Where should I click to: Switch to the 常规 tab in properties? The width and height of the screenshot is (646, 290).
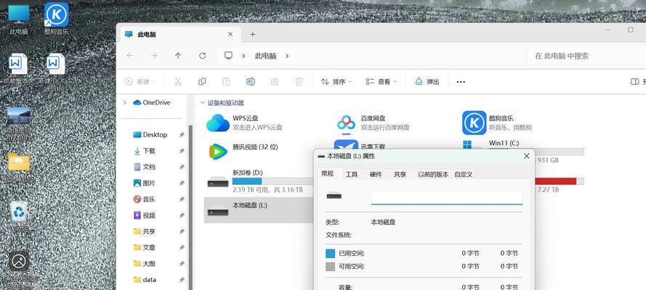pos(327,174)
